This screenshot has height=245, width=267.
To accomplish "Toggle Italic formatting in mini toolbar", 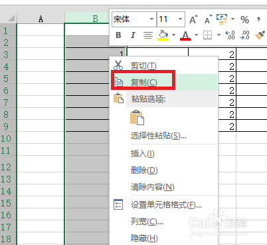I will (133, 35).
